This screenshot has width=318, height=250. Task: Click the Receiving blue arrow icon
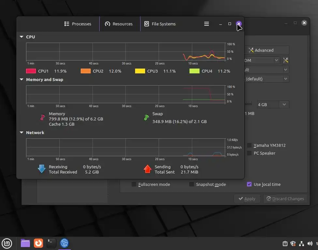[x=42, y=169]
